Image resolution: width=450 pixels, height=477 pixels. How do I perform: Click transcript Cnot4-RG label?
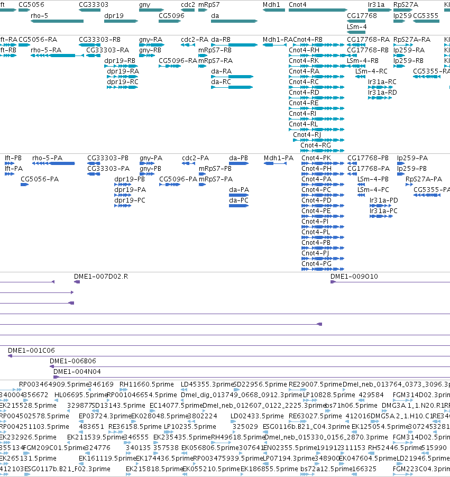316,145
